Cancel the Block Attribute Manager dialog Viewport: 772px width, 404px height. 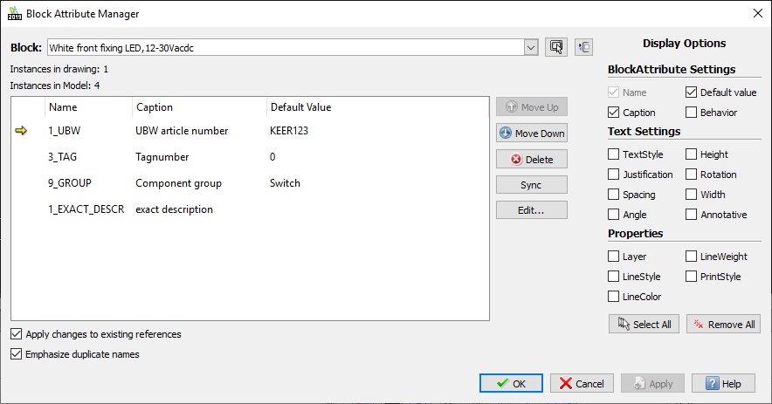582,383
